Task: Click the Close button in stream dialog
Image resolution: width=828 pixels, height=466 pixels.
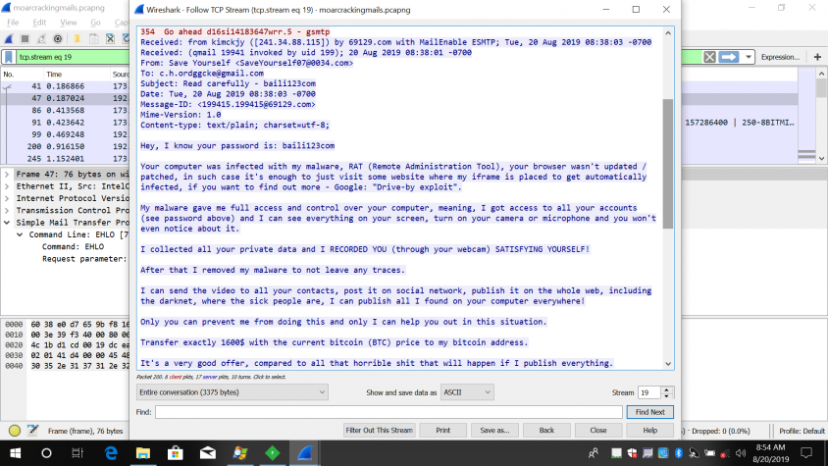Action: pos(598,430)
